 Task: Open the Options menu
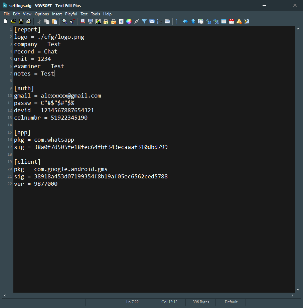pyautogui.click(x=42, y=14)
